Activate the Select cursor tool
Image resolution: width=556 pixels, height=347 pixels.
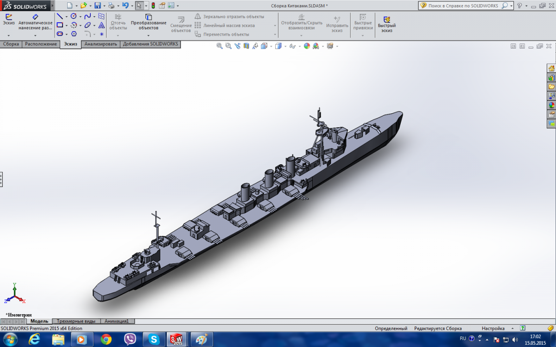139,6
